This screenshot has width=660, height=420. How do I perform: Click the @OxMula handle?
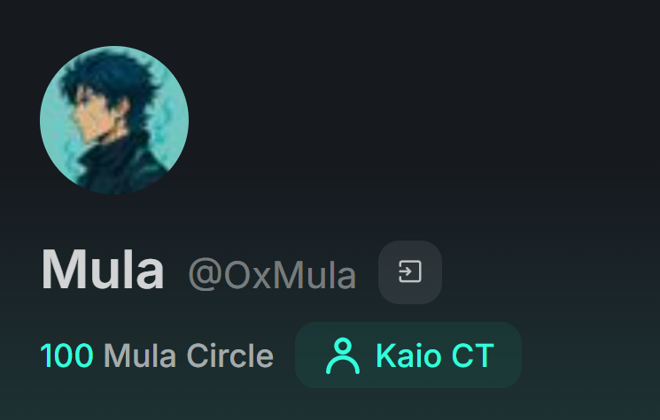272,275
